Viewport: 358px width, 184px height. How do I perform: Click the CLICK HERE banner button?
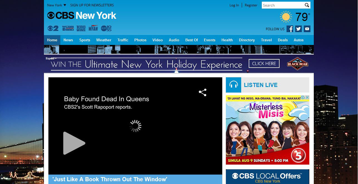click(x=264, y=63)
